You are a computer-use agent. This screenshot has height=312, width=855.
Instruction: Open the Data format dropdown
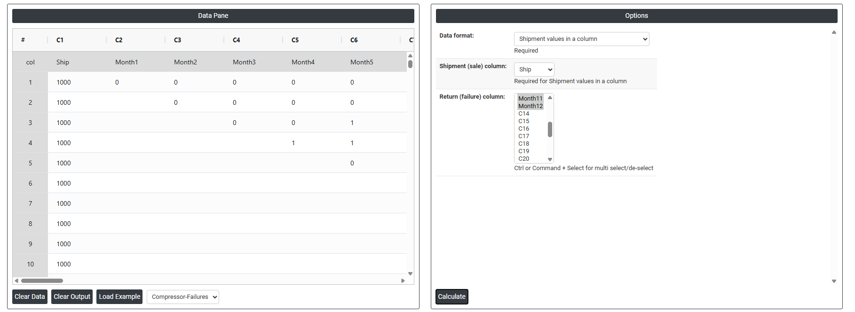[581, 39]
